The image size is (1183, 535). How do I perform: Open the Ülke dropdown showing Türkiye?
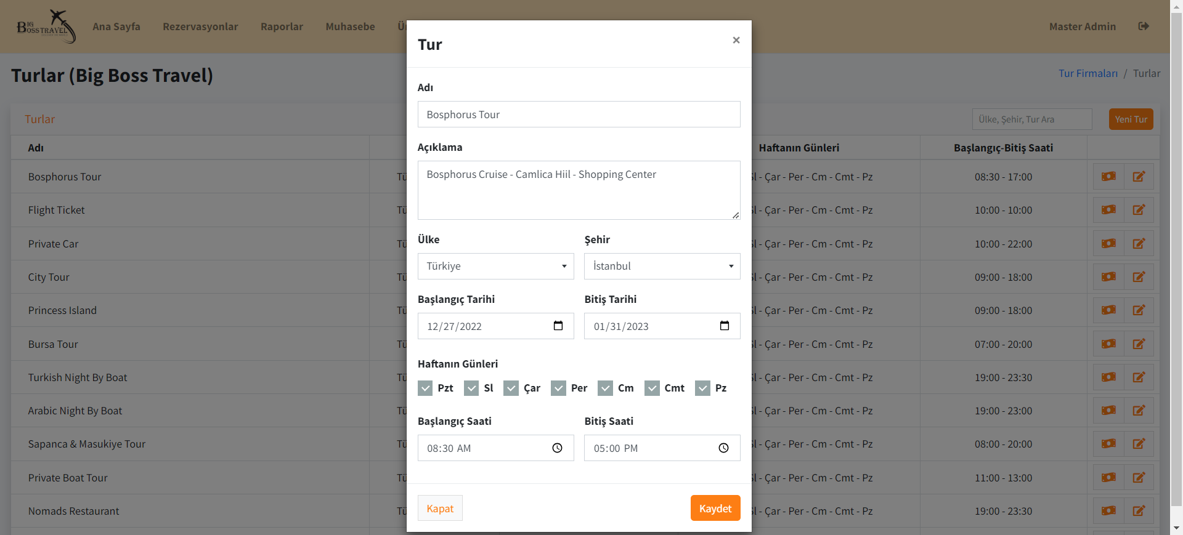[x=496, y=266]
